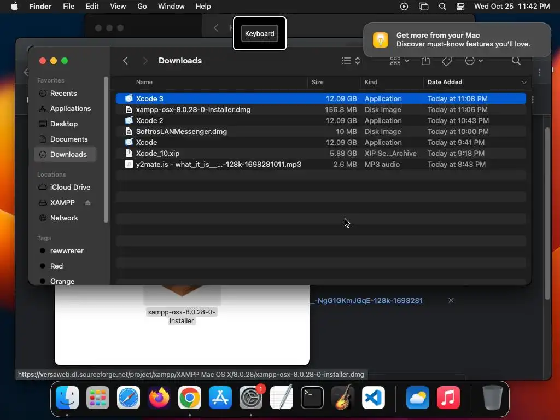Open Control Center from menu bar
The width and height of the screenshot is (560, 420).
pos(460,7)
